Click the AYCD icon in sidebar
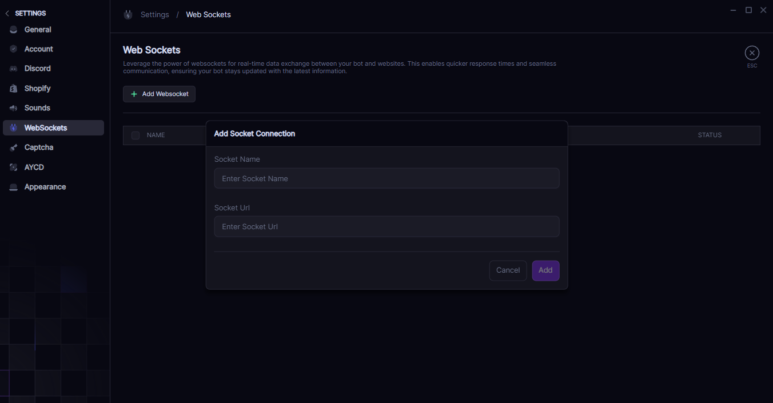The width and height of the screenshot is (773, 403). click(13, 167)
